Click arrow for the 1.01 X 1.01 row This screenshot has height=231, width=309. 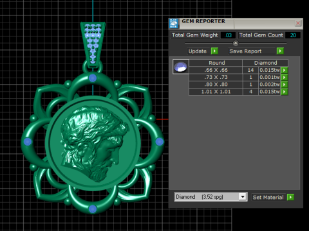coord(285,92)
